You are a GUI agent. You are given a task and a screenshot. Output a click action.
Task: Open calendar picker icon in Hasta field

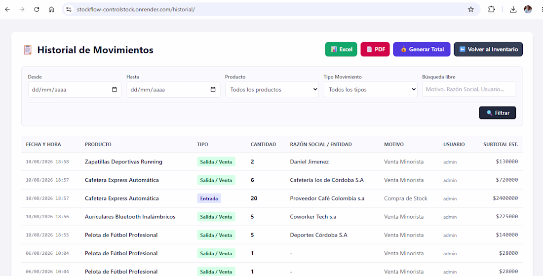pyautogui.click(x=213, y=90)
